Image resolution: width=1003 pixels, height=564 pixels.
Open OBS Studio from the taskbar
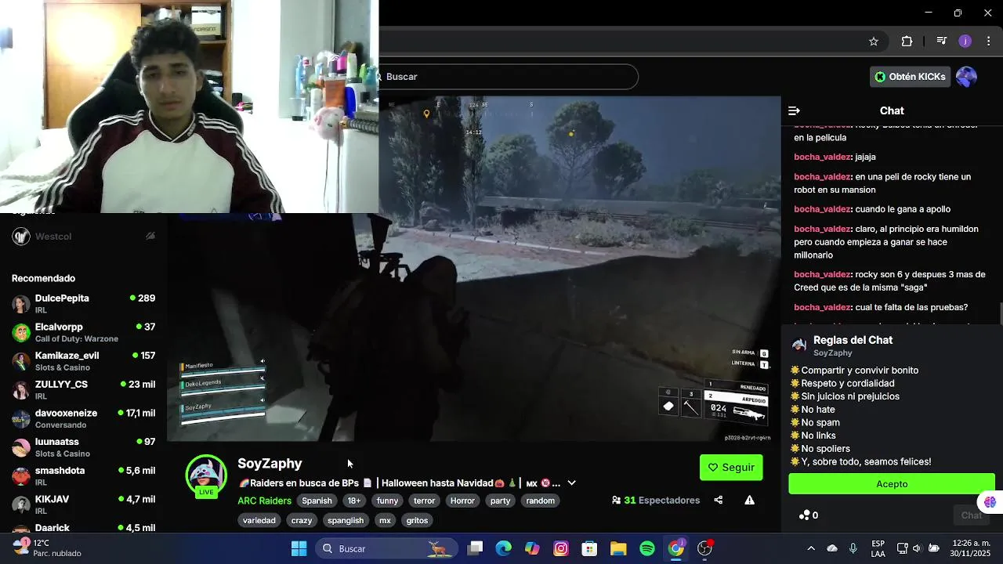click(705, 548)
